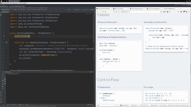
Task: Click os.close() line in editor
Action: coord(25,58)
